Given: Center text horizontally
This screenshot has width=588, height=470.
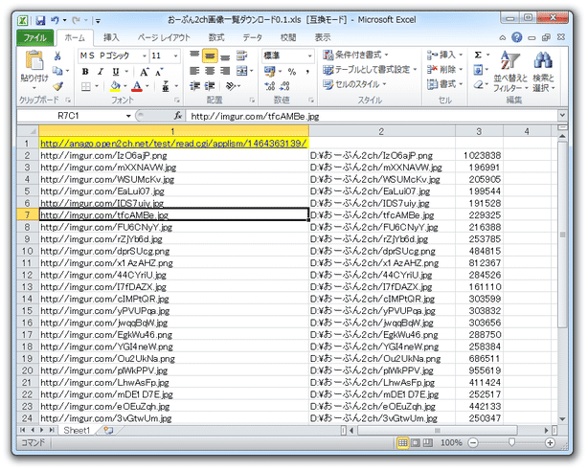Looking at the screenshot, I should tap(210, 71).
